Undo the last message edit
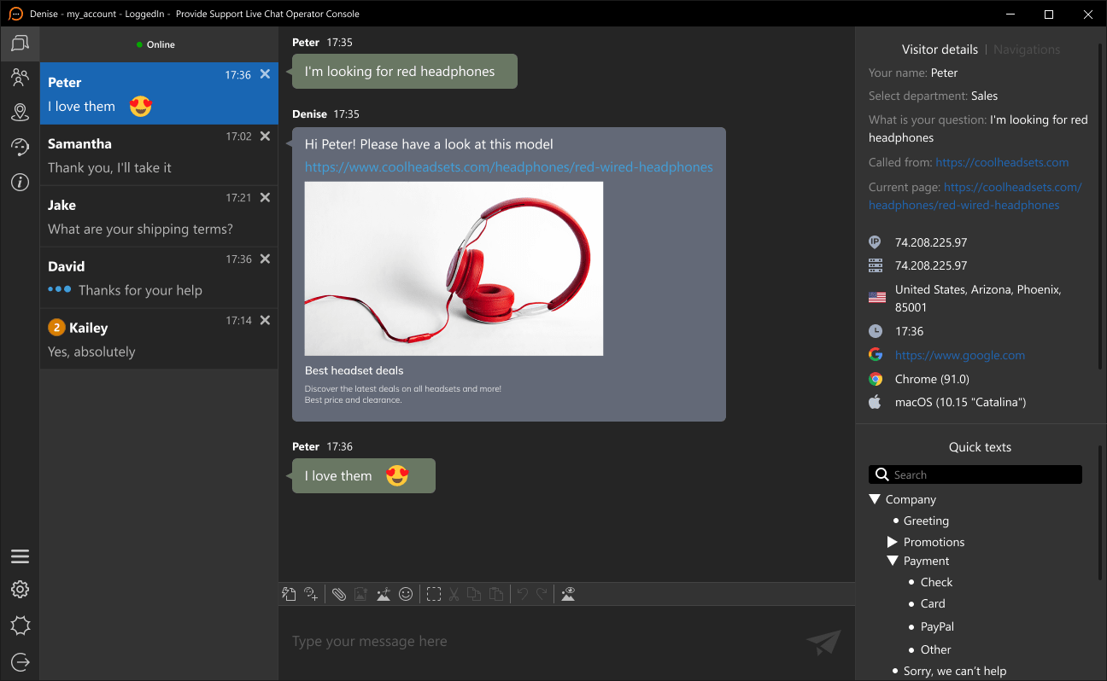1107x681 pixels. click(x=522, y=593)
